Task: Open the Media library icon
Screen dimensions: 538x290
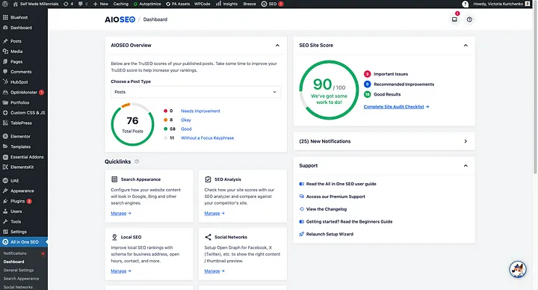Action: 5,51
